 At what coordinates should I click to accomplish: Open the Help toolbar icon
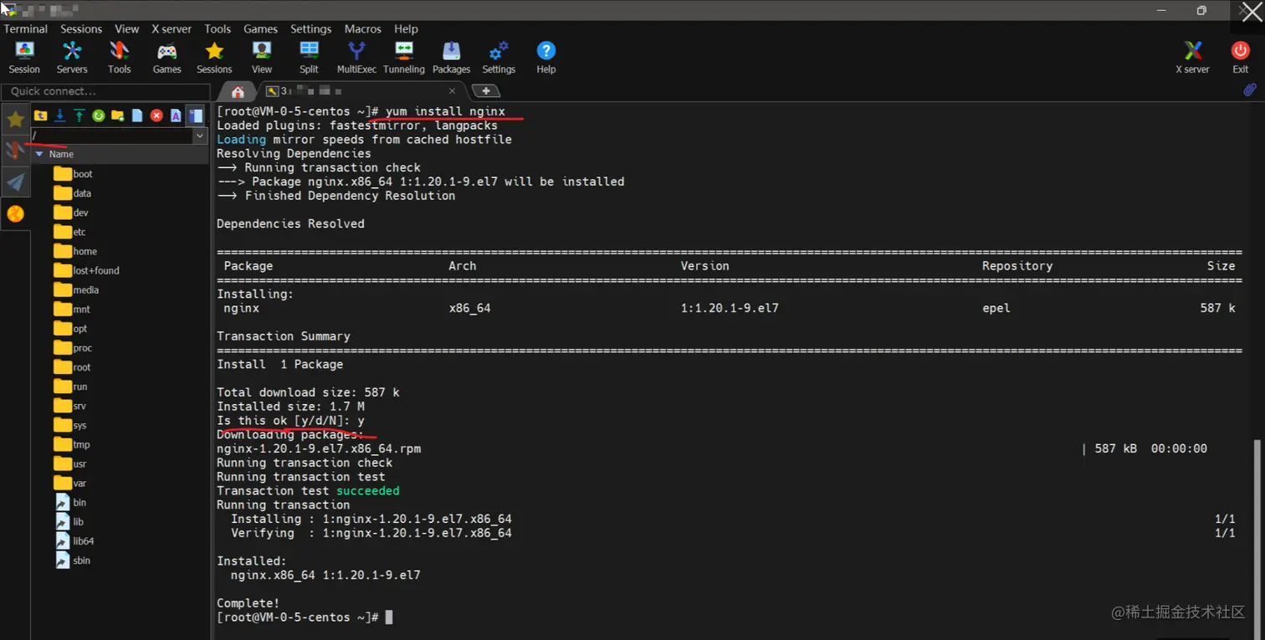[546, 58]
